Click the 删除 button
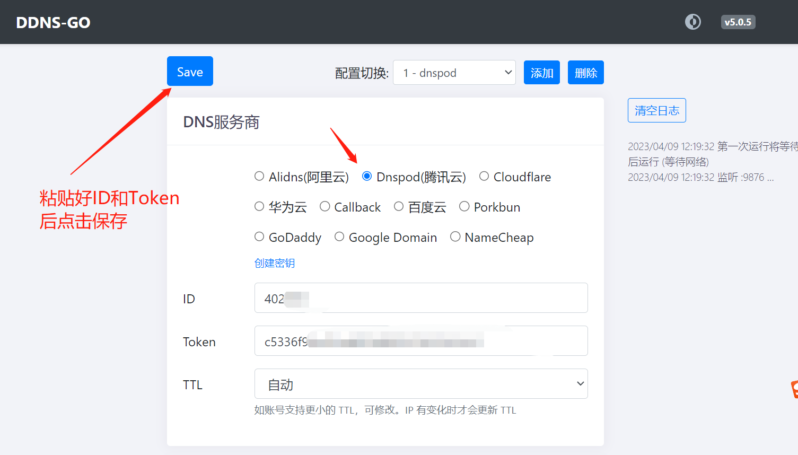This screenshot has width=798, height=455. [x=586, y=73]
